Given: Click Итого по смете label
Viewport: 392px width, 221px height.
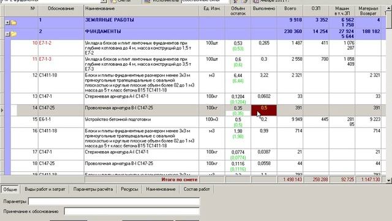Looking at the screenshot, I should point(179,179).
